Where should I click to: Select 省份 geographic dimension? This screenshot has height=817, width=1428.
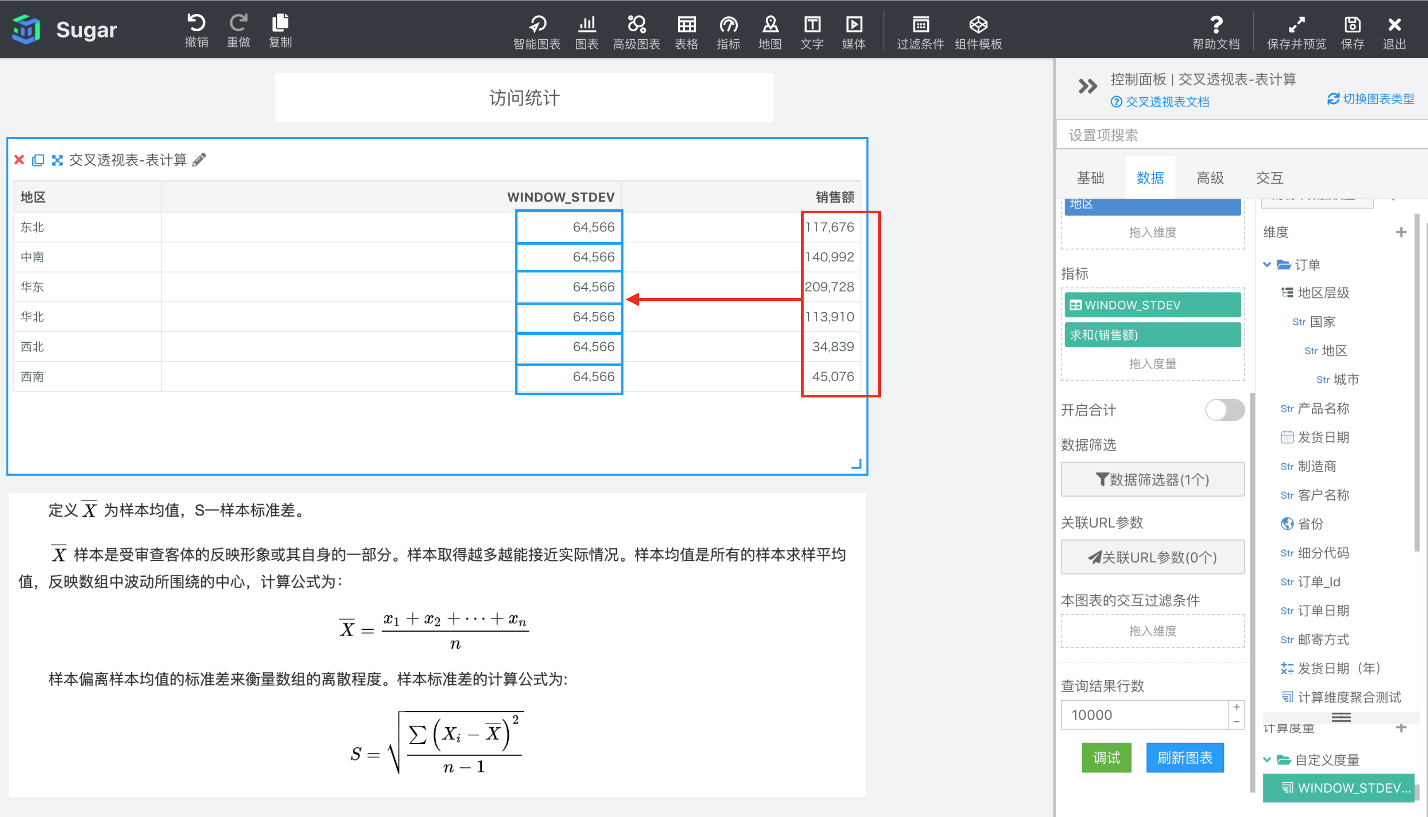1301,524
